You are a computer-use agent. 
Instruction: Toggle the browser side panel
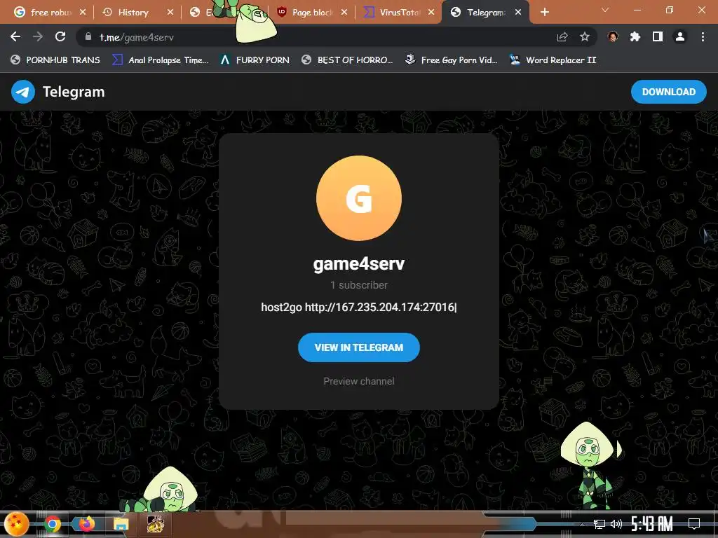tap(658, 36)
